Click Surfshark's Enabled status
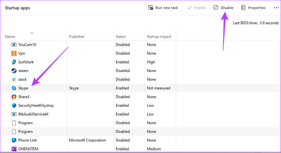The image size is (281, 153). [x=122, y=62]
